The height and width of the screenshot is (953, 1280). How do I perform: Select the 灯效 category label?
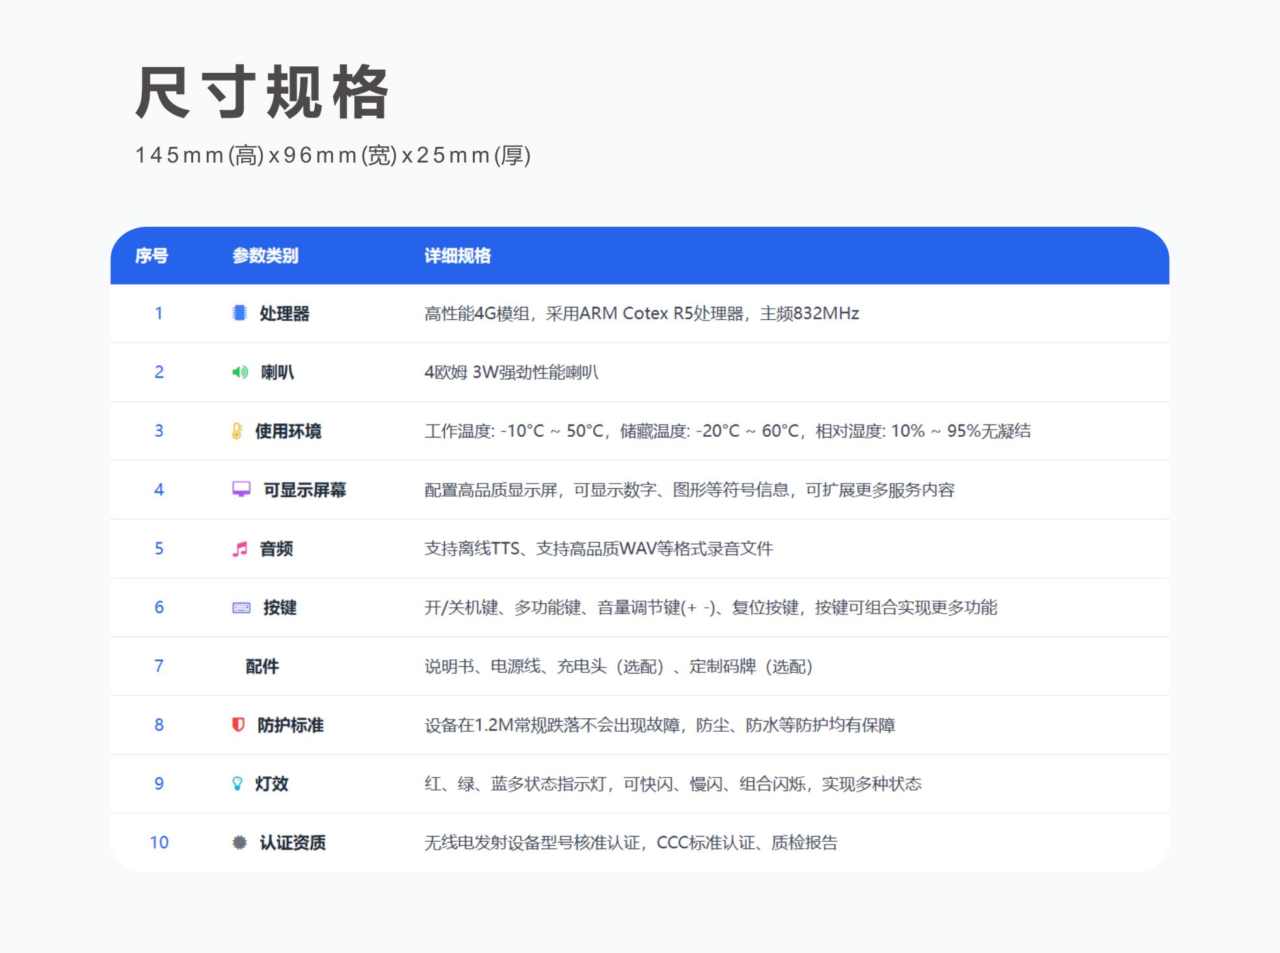(272, 784)
